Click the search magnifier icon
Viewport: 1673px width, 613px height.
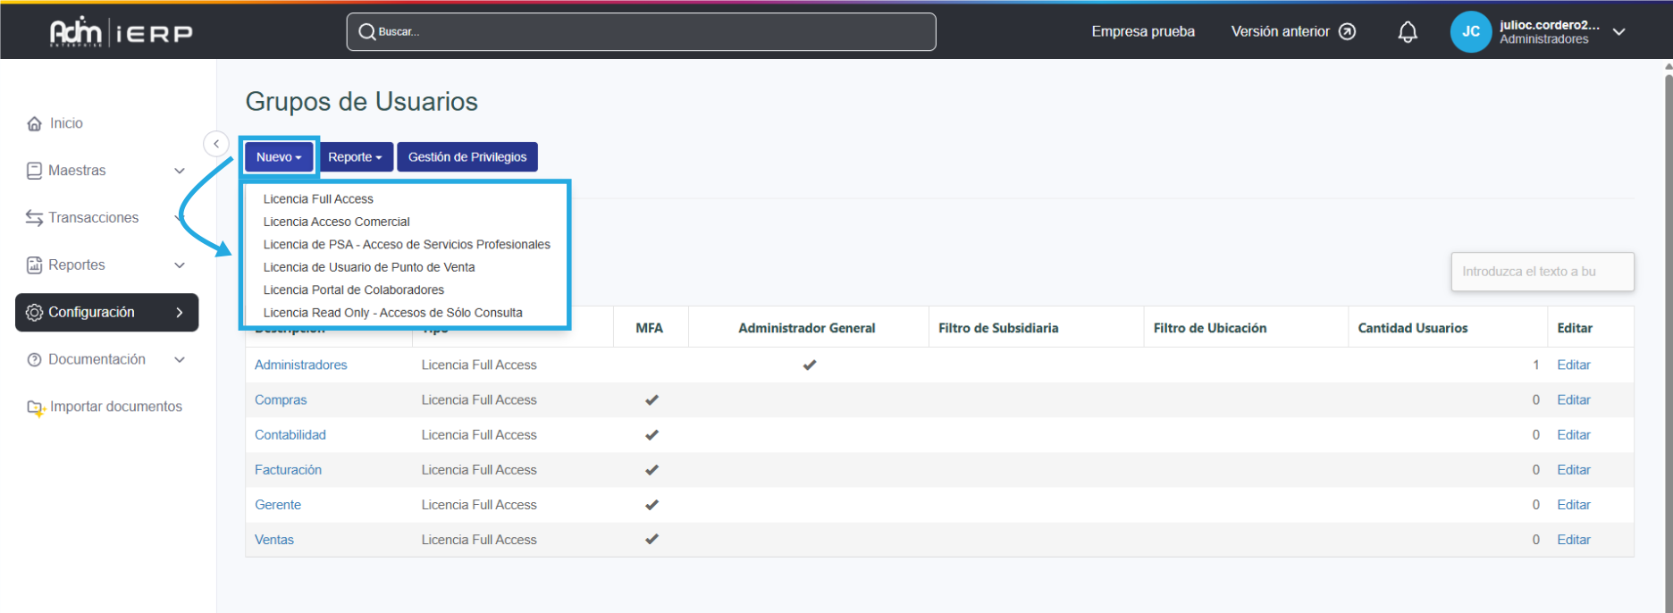[366, 32]
